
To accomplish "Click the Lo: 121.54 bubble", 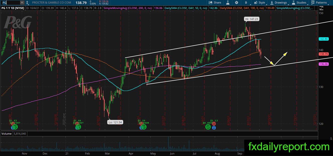I will pyautogui.click(x=115, y=122).
